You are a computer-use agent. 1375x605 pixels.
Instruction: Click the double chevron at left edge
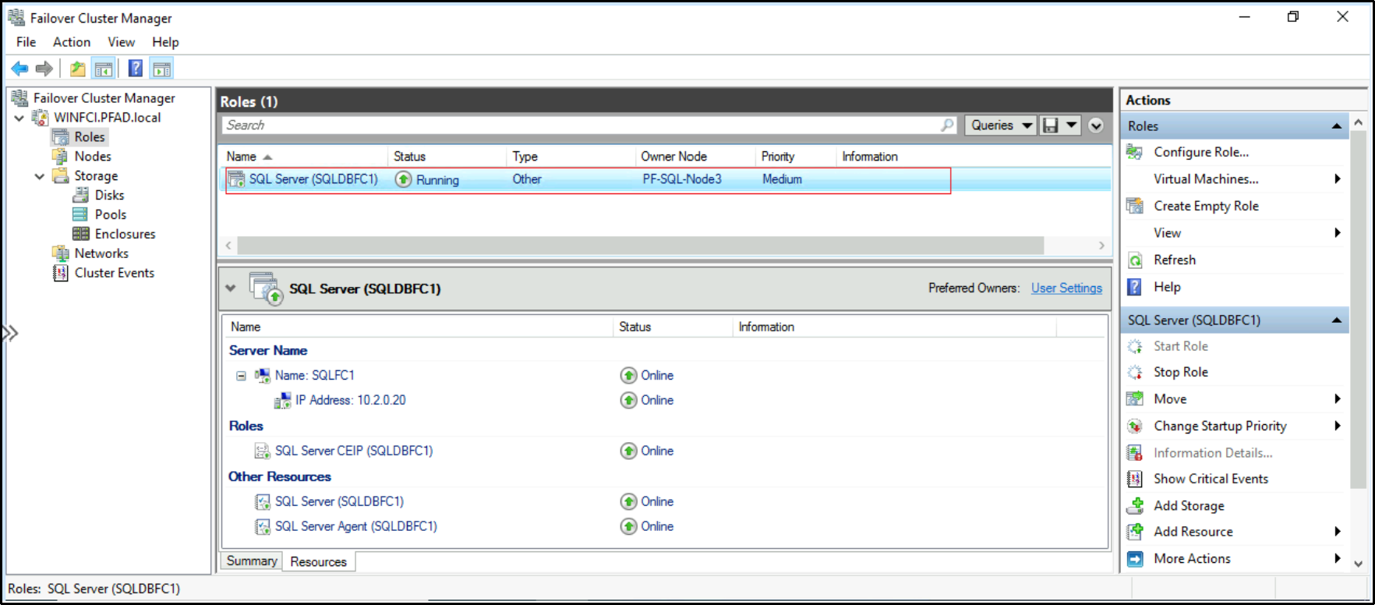pos(9,334)
